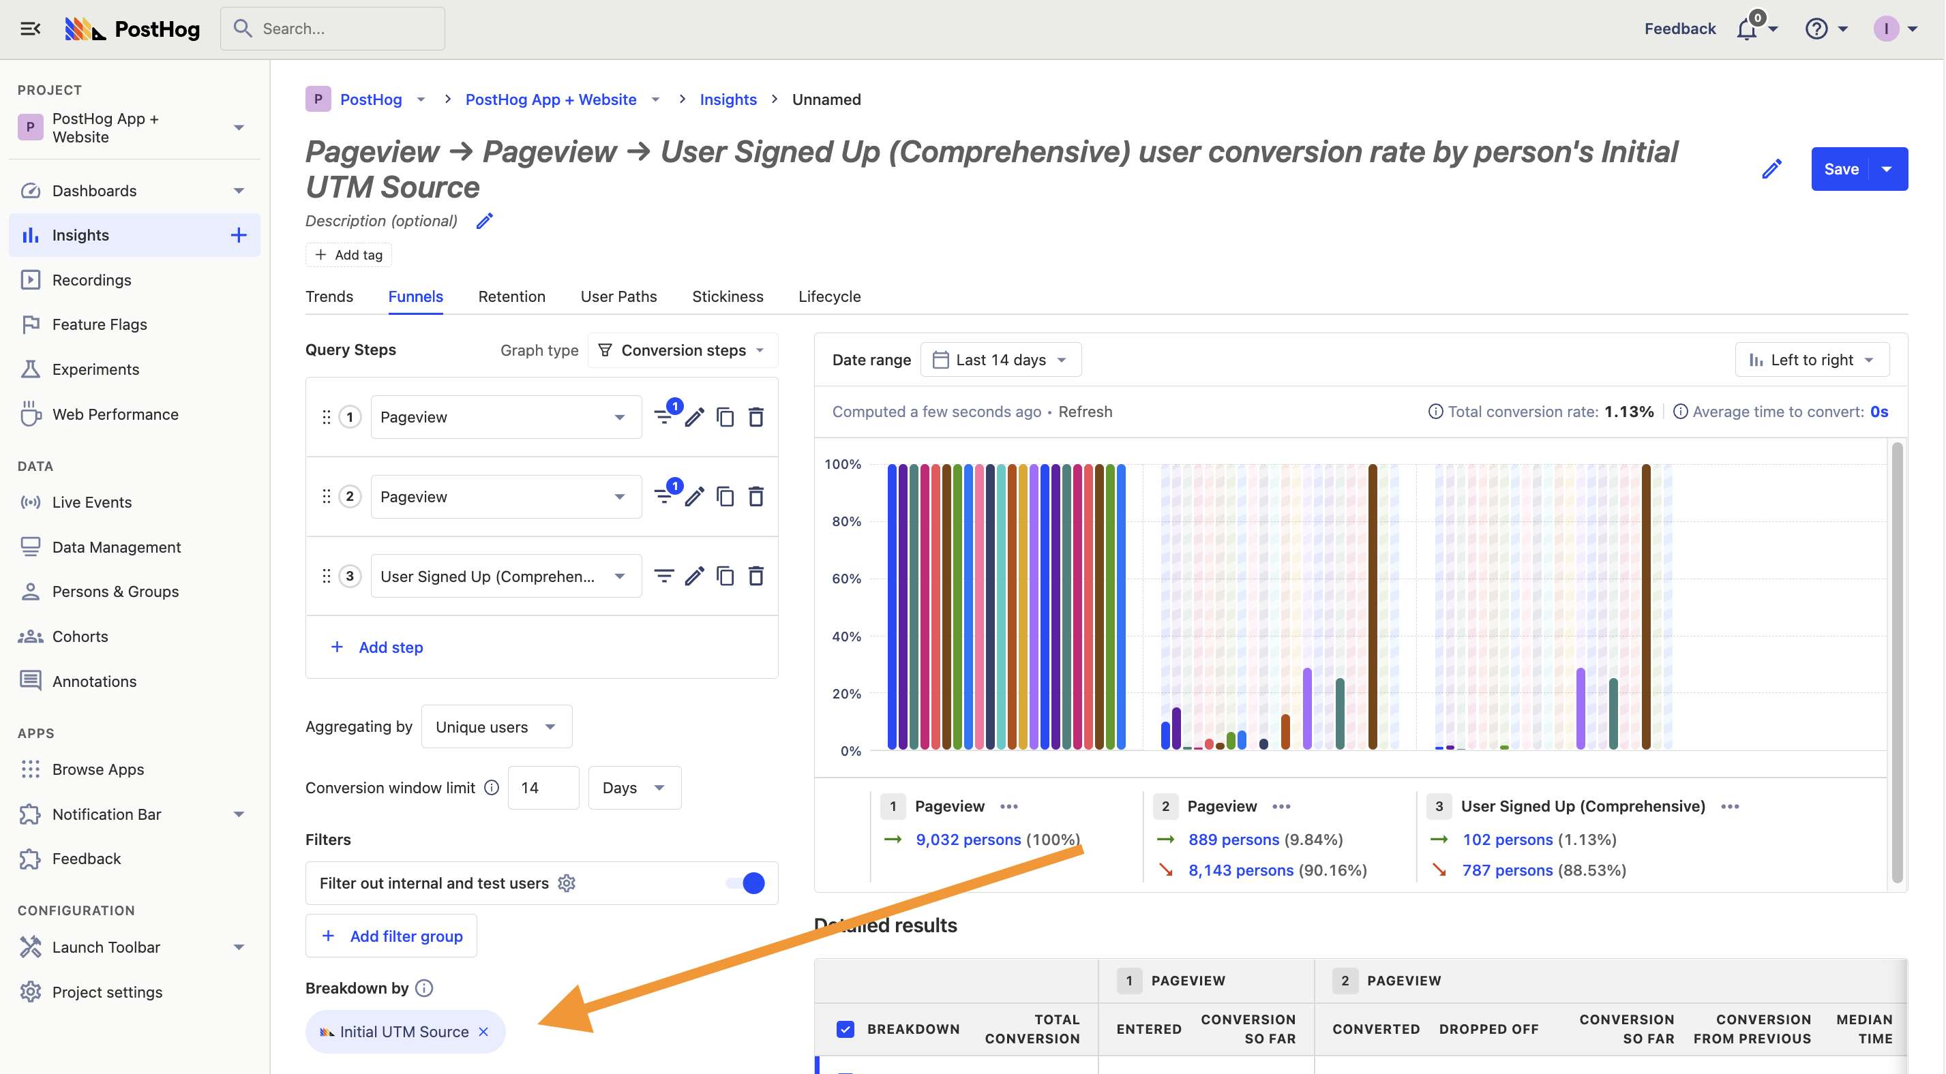The height and width of the screenshot is (1074, 1946).
Task: Switch to the Lifecycle tab
Action: [x=829, y=297]
